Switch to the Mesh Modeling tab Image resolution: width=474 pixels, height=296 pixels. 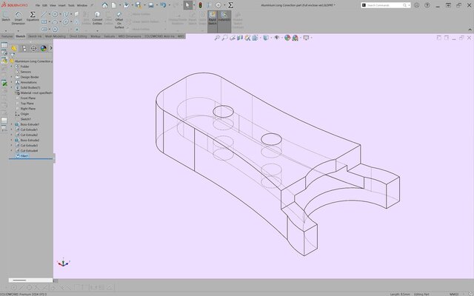[x=54, y=36]
